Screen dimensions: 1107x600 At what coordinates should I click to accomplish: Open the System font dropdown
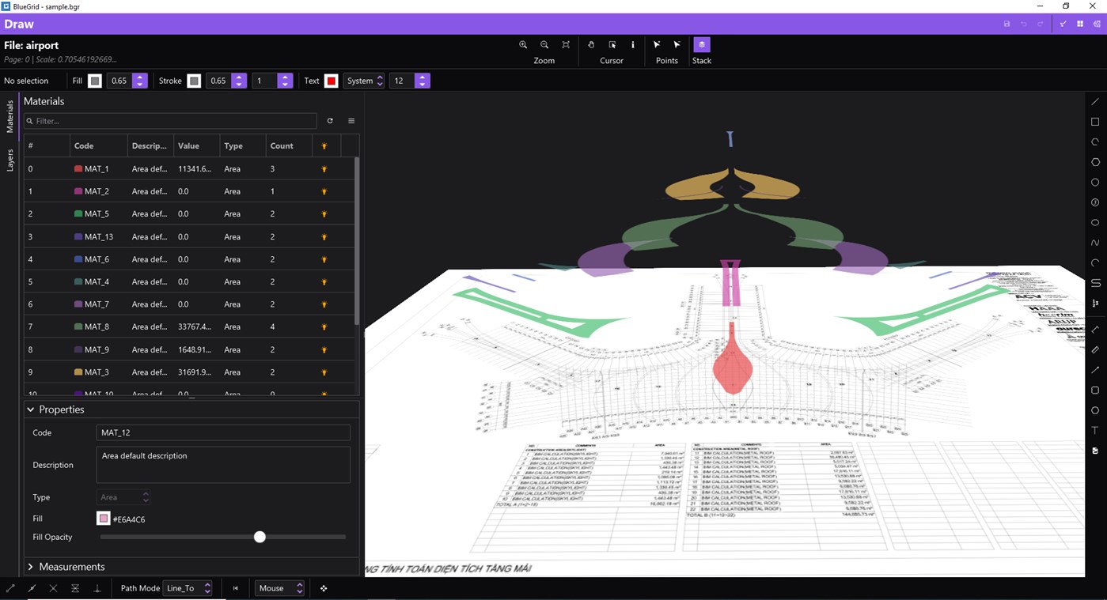point(364,81)
